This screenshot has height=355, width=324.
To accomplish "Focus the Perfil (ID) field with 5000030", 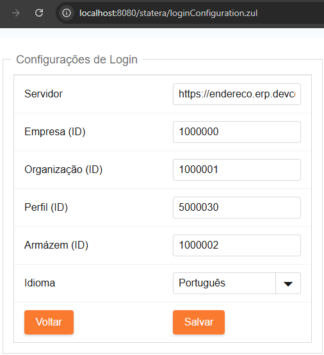I will (x=237, y=208).
